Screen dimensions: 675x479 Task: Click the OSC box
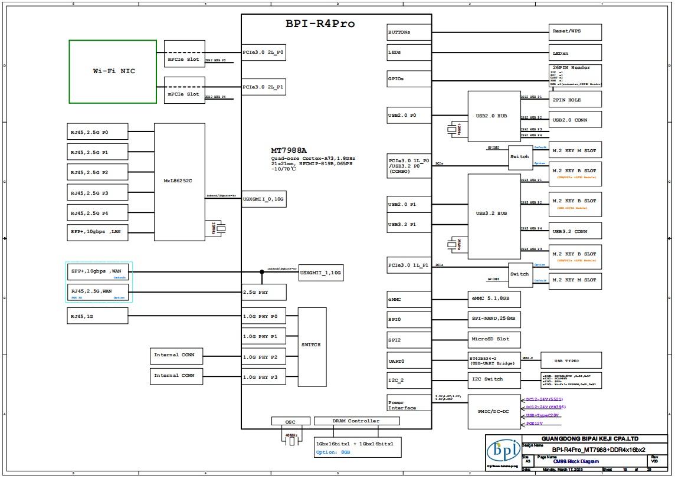290,421
